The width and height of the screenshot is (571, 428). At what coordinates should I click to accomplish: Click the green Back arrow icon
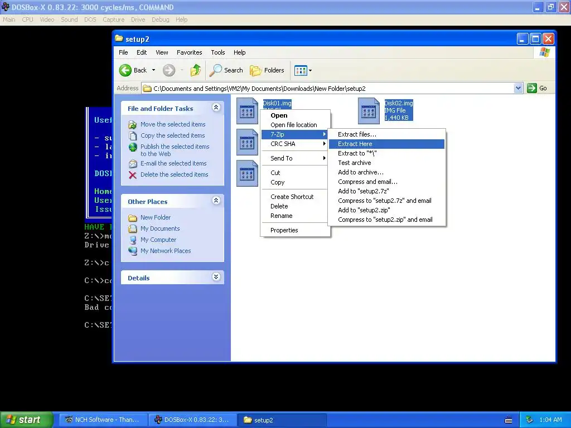125,70
